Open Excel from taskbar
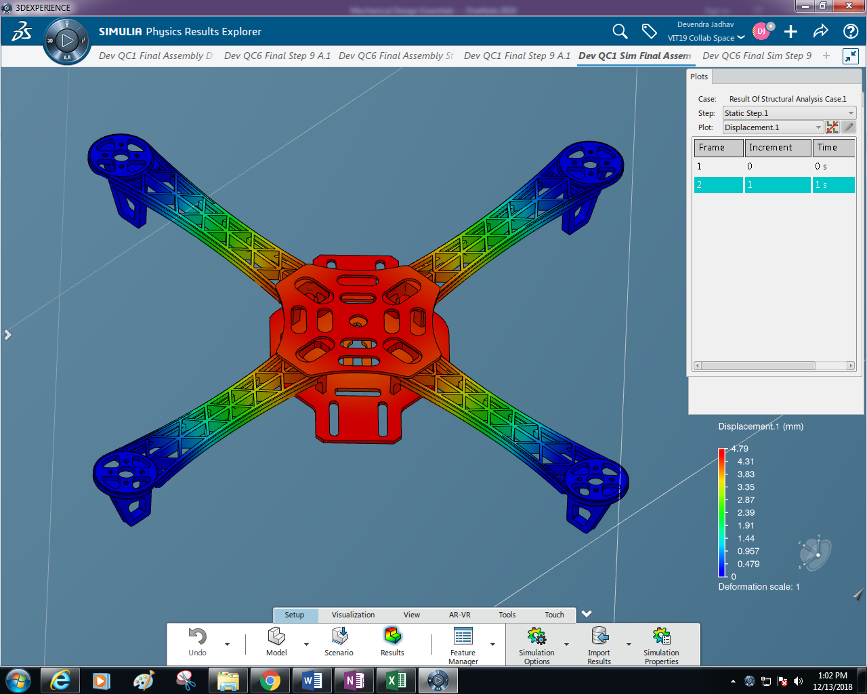The height and width of the screenshot is (694, 867). coord(396,680)
